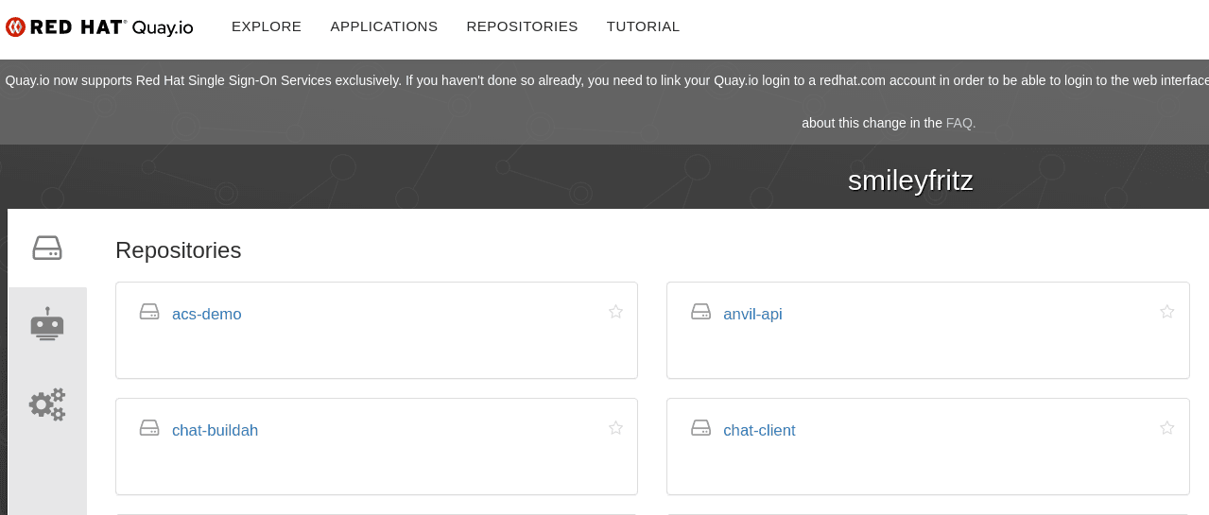Open the FAQ link in banner
This screenshot has height=515, width=1209.
tap(959, 123)
